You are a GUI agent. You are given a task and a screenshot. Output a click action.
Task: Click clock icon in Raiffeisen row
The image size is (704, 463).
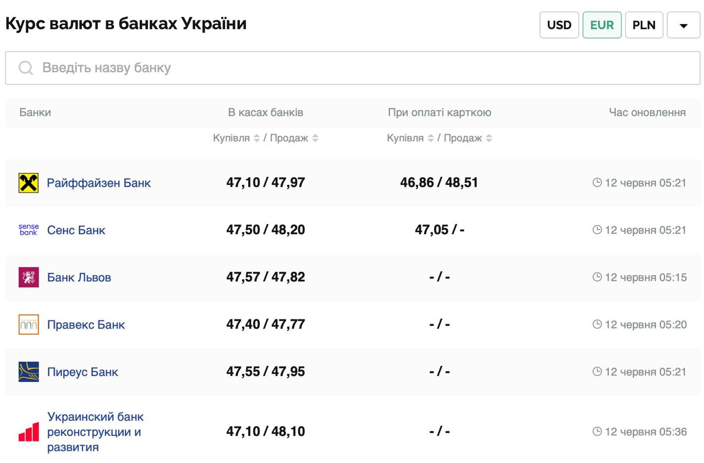pyautogui.click(x=597, y=183)
